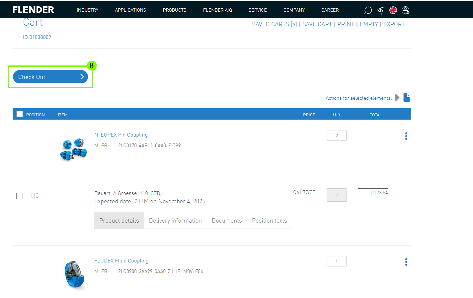Check the box for position 110
This screenshot has height=298, width=473.
20,196
